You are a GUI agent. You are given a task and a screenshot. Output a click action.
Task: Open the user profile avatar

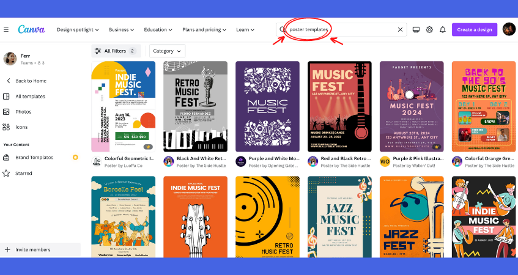(509, 29)
